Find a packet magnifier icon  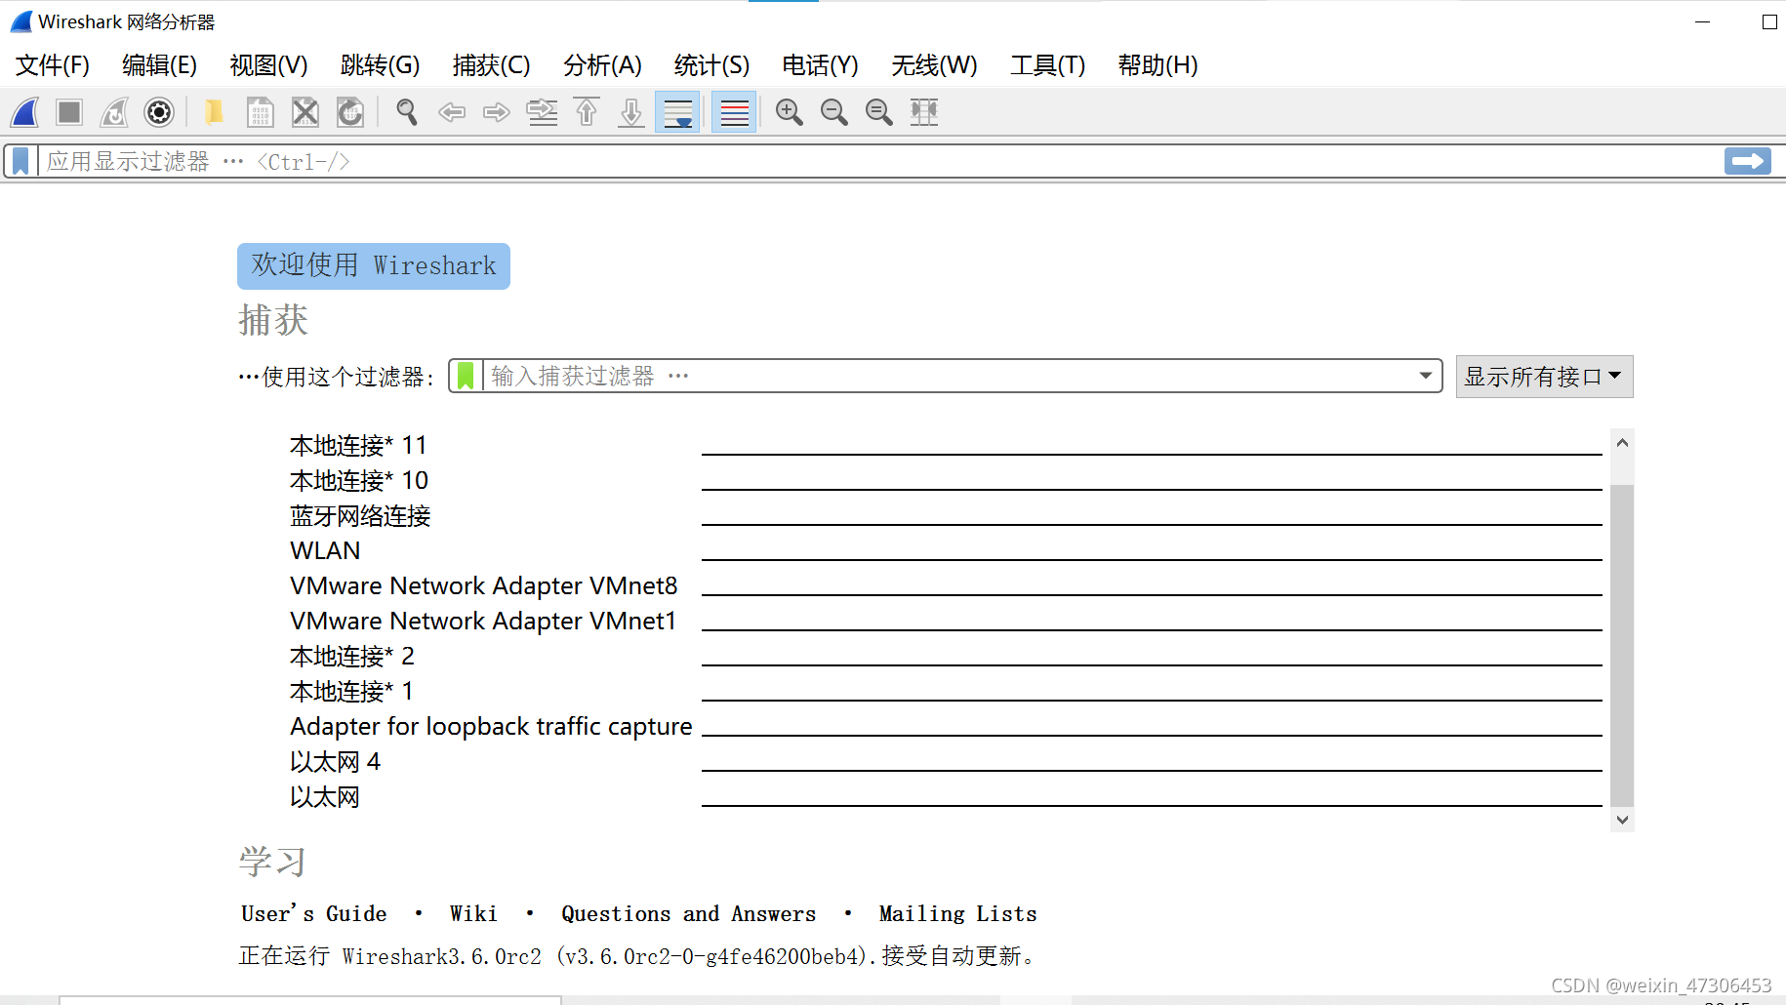[407, 112]
